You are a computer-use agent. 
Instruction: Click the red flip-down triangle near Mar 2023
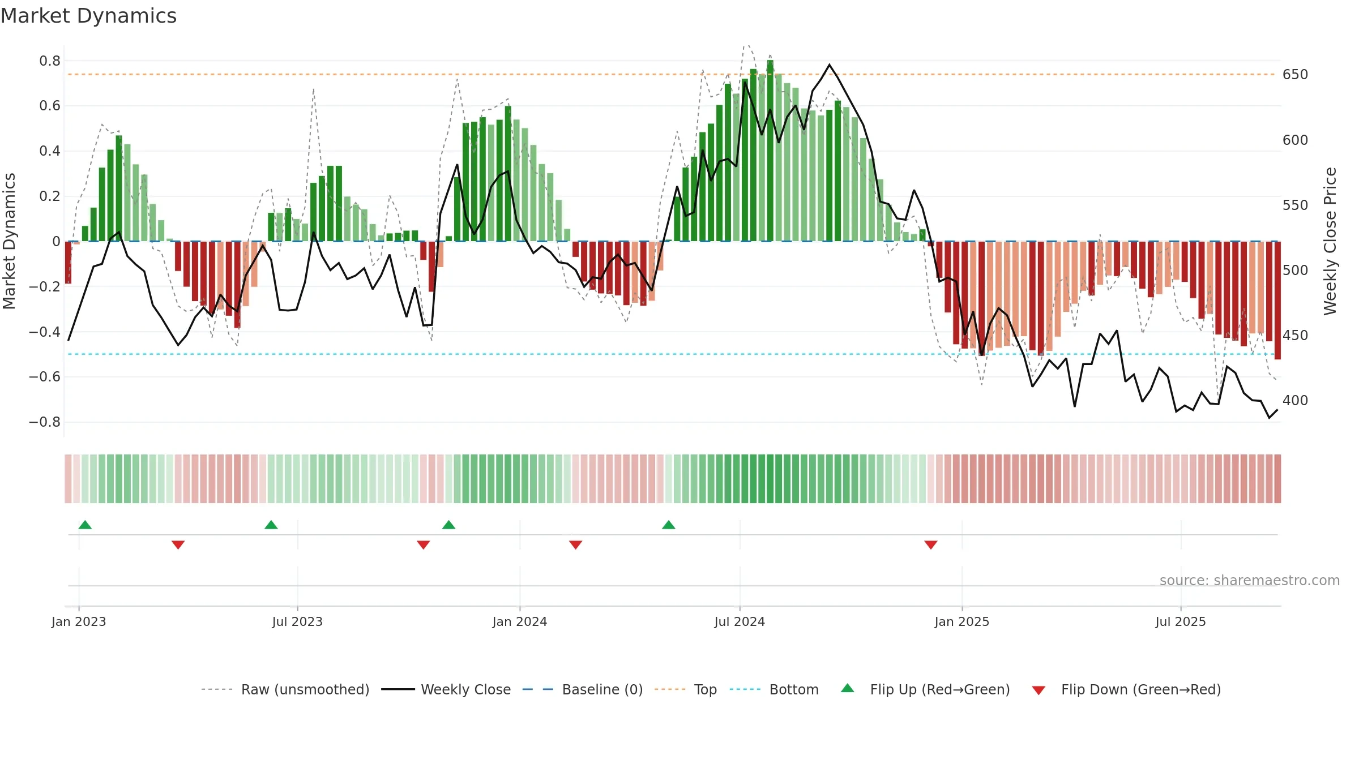tap(178, 545)
